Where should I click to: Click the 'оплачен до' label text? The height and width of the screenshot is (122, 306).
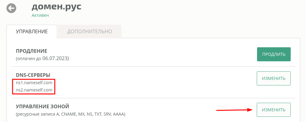(29, 59)
